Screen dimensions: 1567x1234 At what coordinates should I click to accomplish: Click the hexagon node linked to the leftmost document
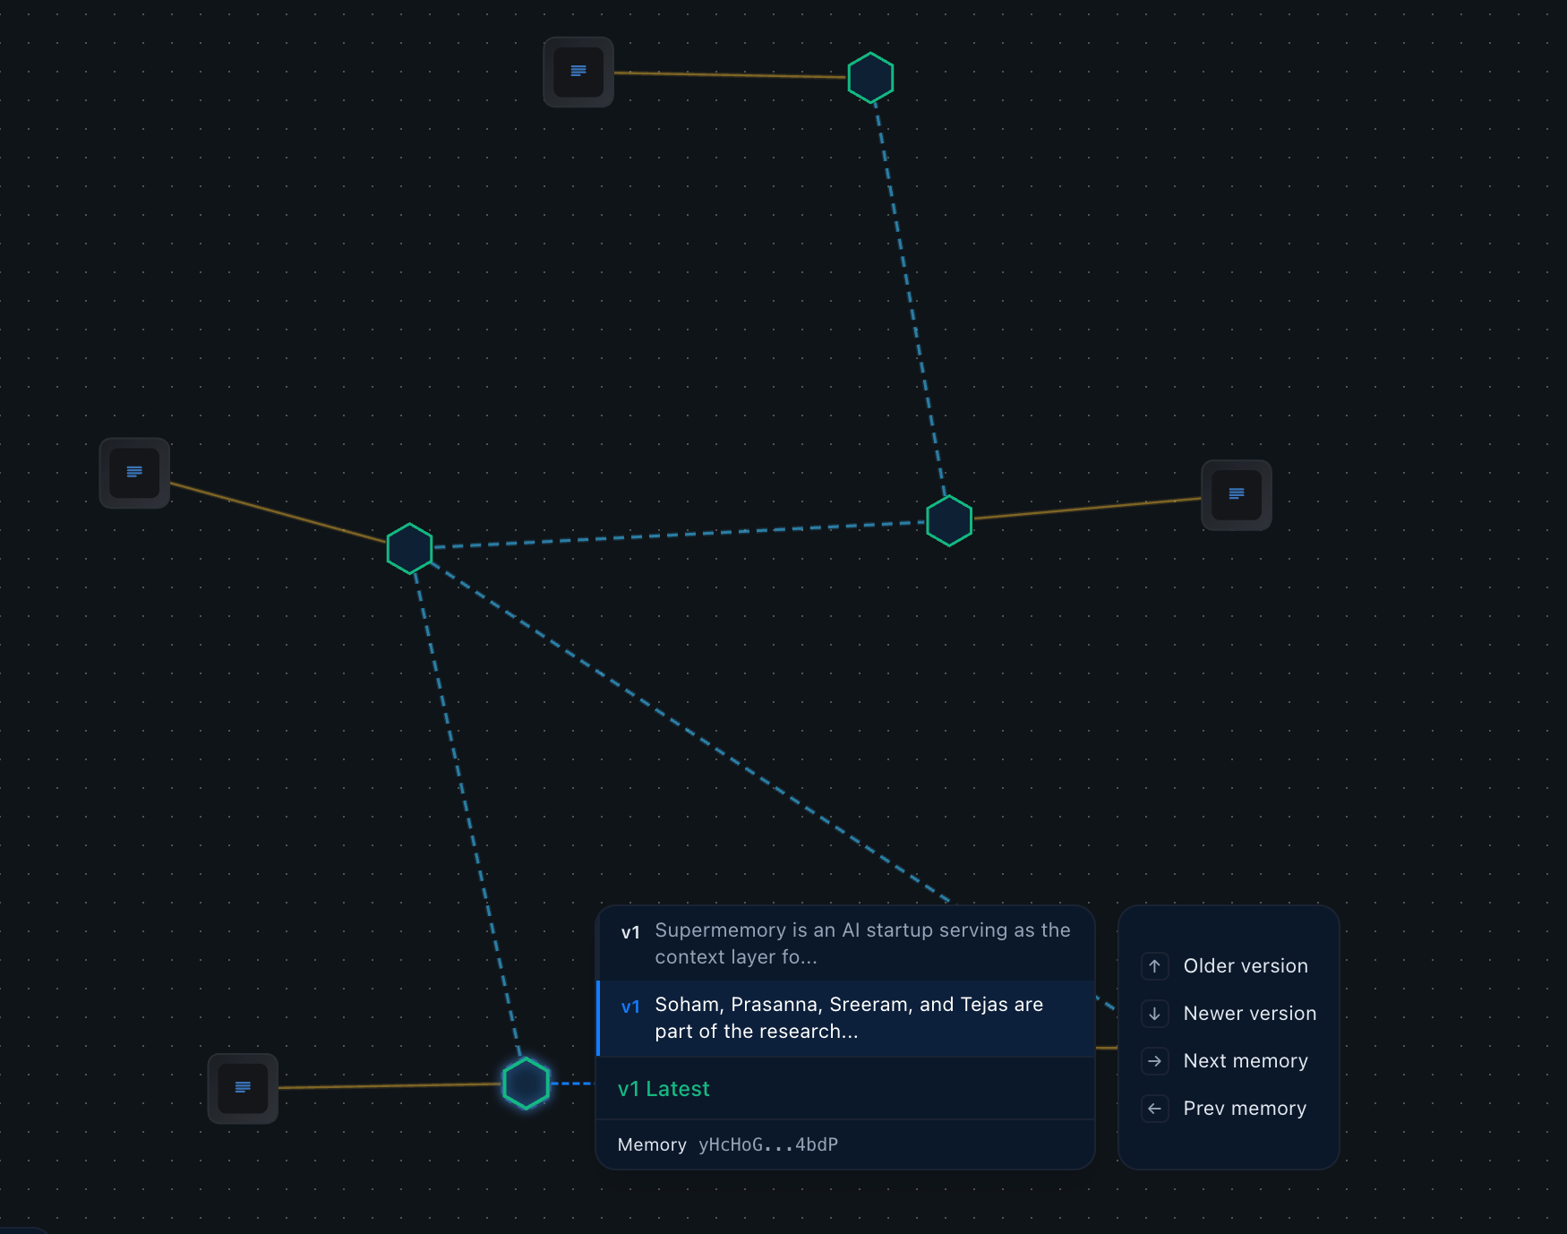point(409,548)
